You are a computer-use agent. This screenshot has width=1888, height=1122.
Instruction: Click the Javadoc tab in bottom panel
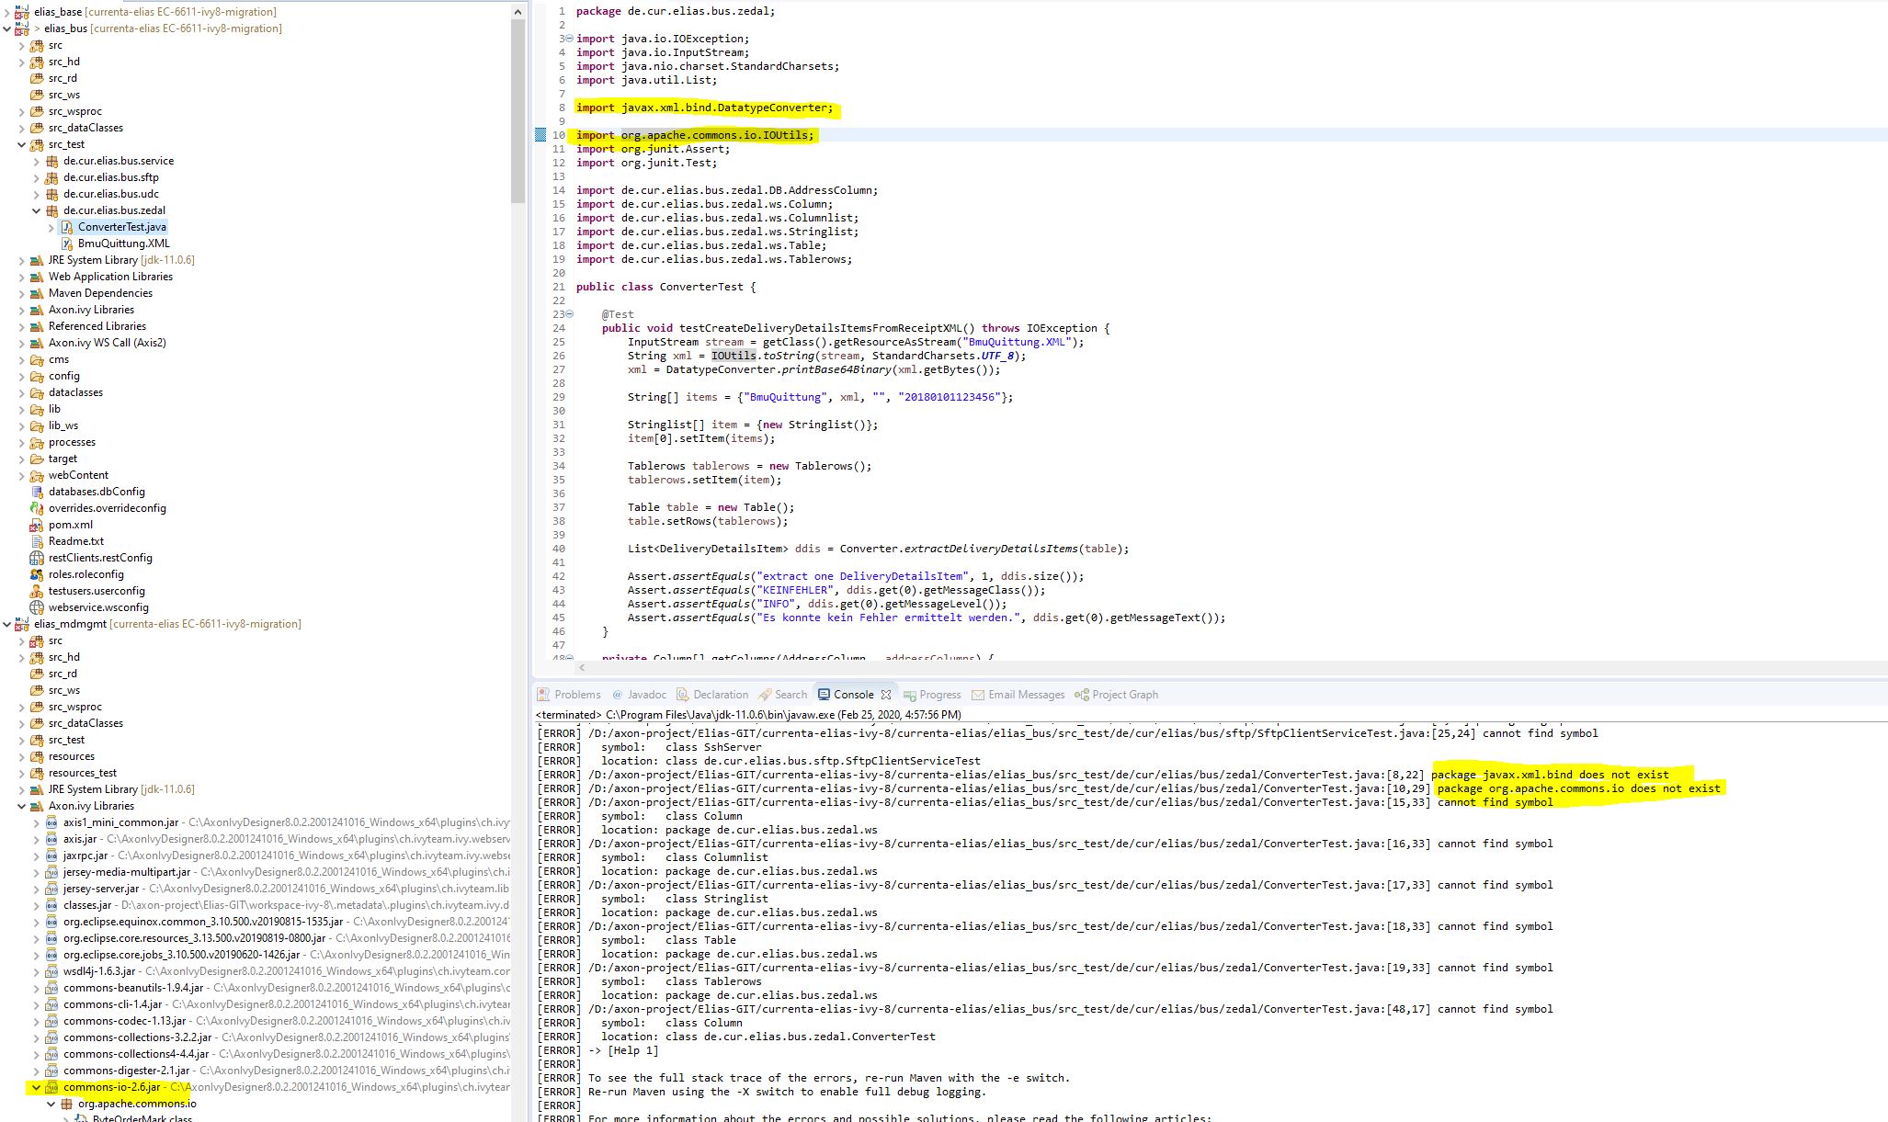coord(647,695)
